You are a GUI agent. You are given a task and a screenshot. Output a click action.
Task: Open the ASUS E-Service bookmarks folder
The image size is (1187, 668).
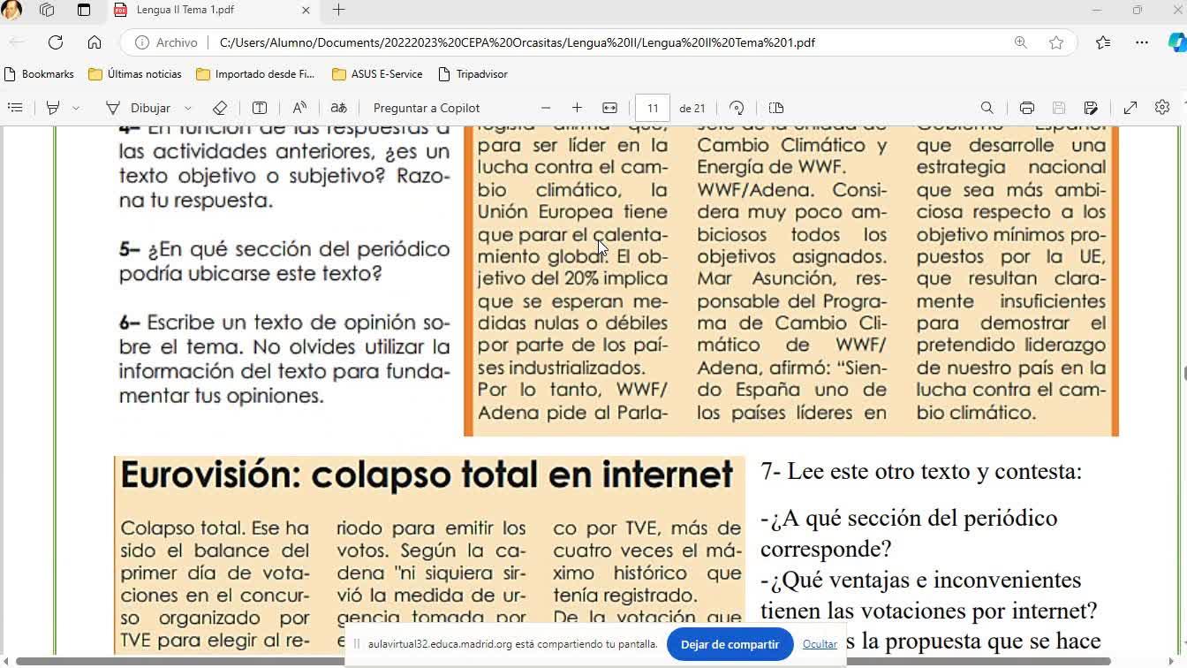(x=377, y=74)
